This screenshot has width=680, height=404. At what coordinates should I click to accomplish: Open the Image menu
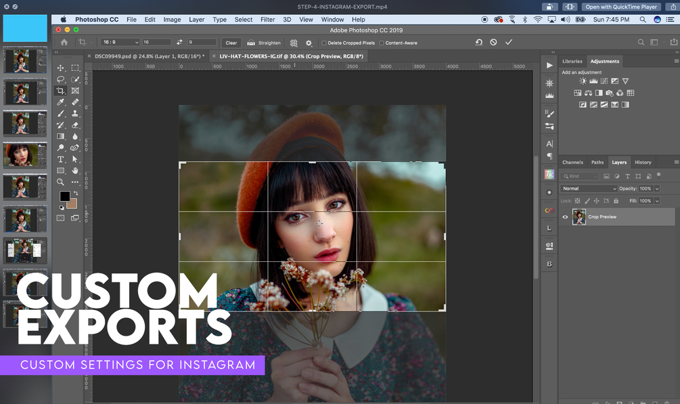(172, 20)
